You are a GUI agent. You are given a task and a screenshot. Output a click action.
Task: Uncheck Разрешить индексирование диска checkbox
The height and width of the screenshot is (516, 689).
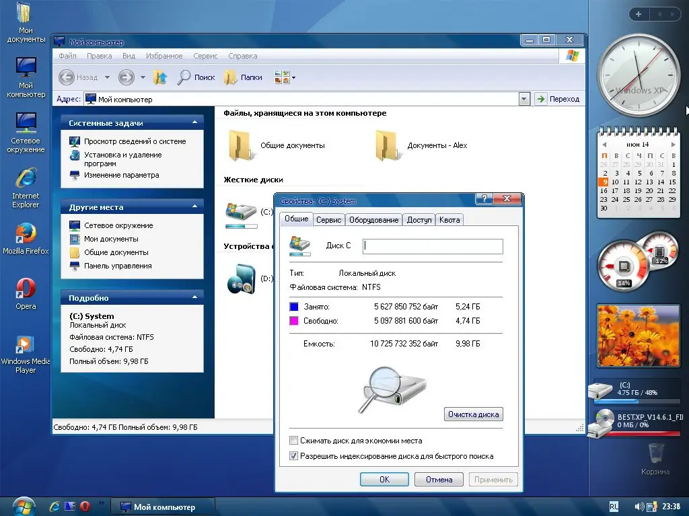click(293, 455)
